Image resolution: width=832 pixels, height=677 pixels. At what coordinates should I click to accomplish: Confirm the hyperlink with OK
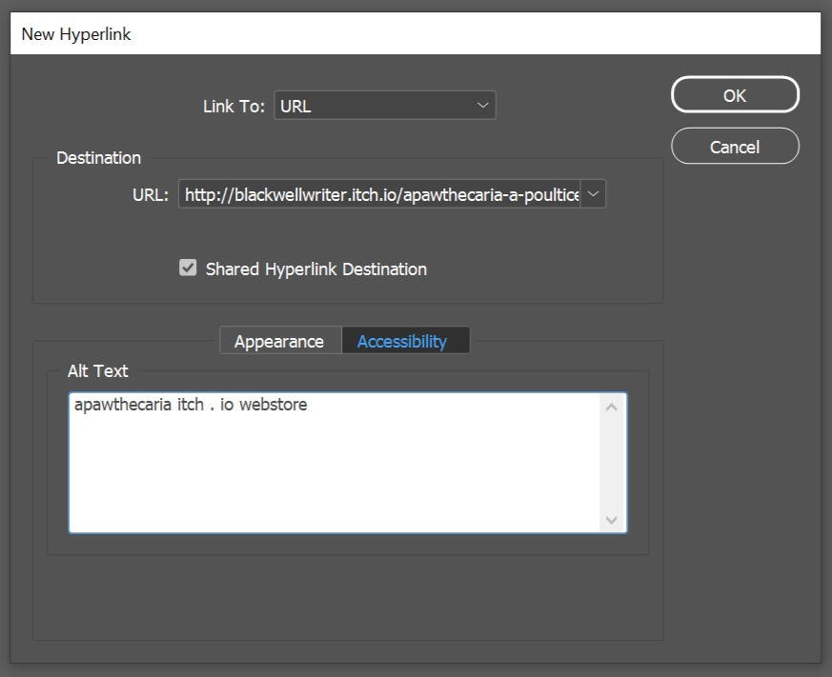[x=735, y=94]
